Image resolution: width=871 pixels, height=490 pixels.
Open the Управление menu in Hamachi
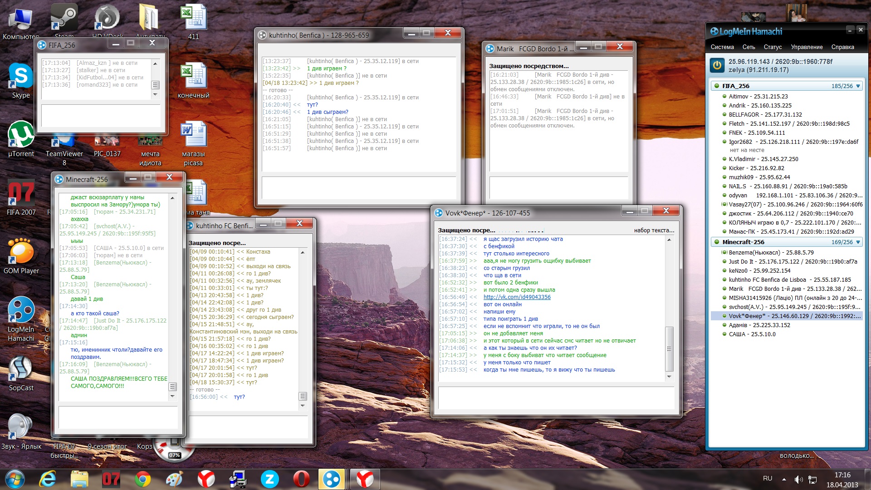pyautogui.click(x=807, y=47)
